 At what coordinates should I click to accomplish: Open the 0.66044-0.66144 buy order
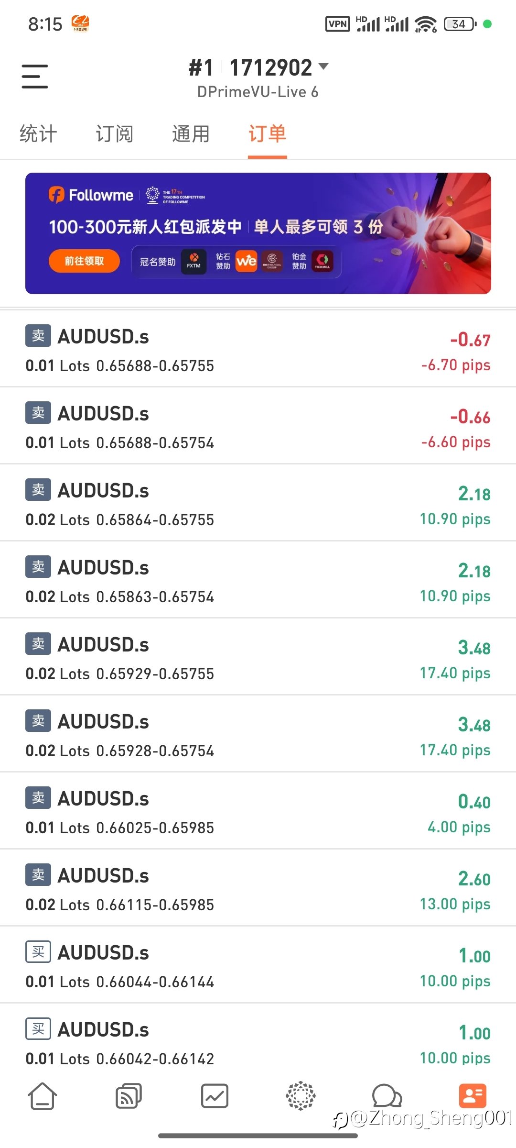(x=258, y=966)
